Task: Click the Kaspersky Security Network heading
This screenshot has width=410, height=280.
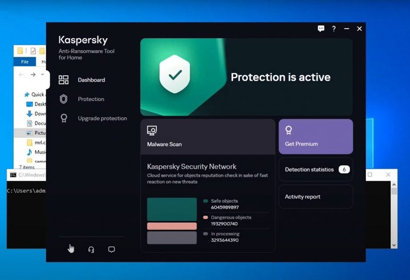Action: 191,166
